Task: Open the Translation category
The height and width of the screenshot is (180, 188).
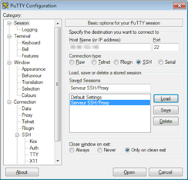Action: click(32, 82)
